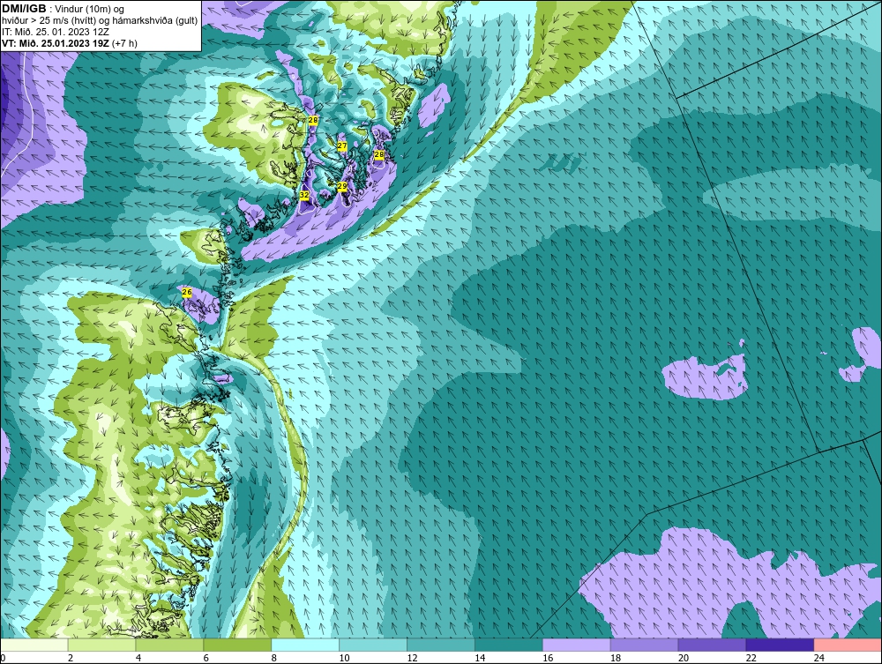Viewport: 882px width, 664px height.
Task: Click the legend scale number 24
Action: click(819, 658)
